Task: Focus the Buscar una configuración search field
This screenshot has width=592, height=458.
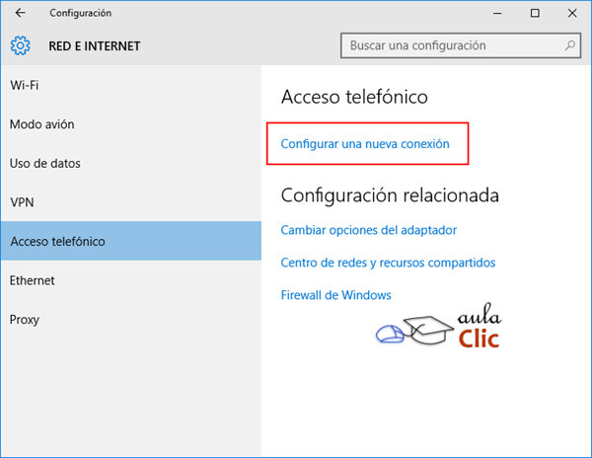Action: (x=454, y=45)
